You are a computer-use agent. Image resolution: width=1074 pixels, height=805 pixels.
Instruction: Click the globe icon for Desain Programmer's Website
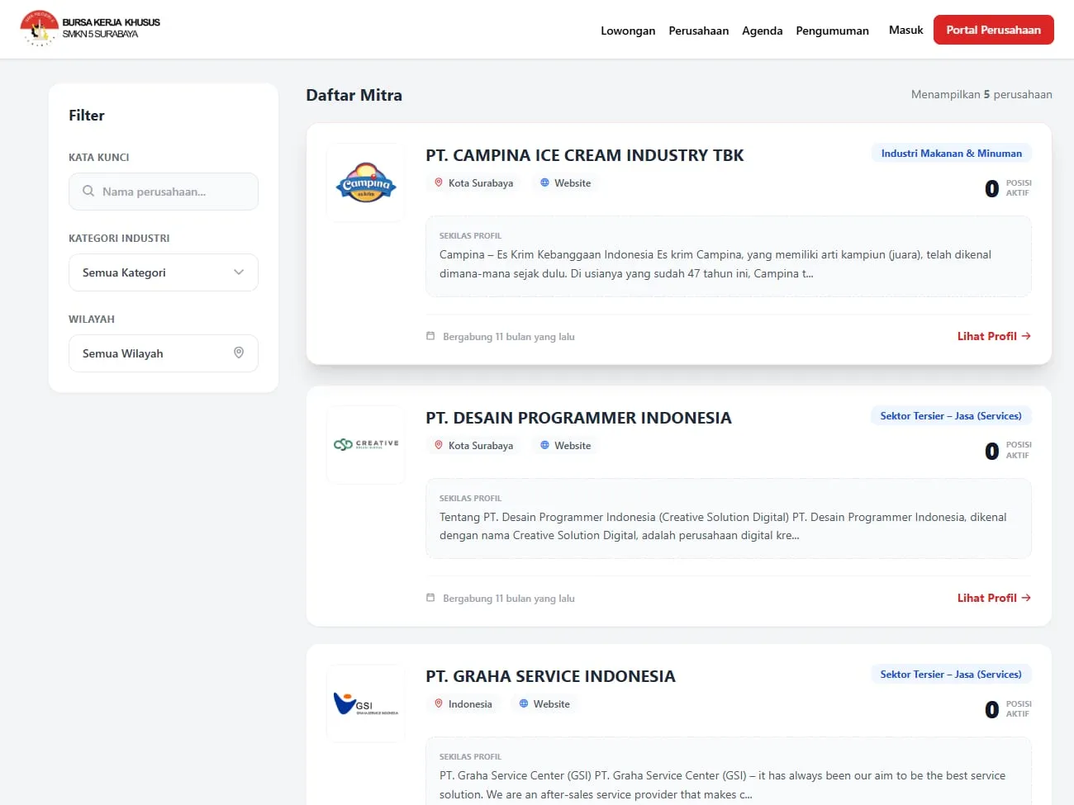[544, 446]
